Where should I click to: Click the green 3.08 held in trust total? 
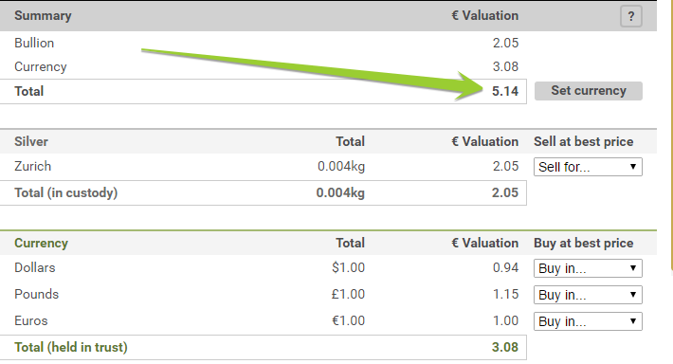click(x=505, y=347)
